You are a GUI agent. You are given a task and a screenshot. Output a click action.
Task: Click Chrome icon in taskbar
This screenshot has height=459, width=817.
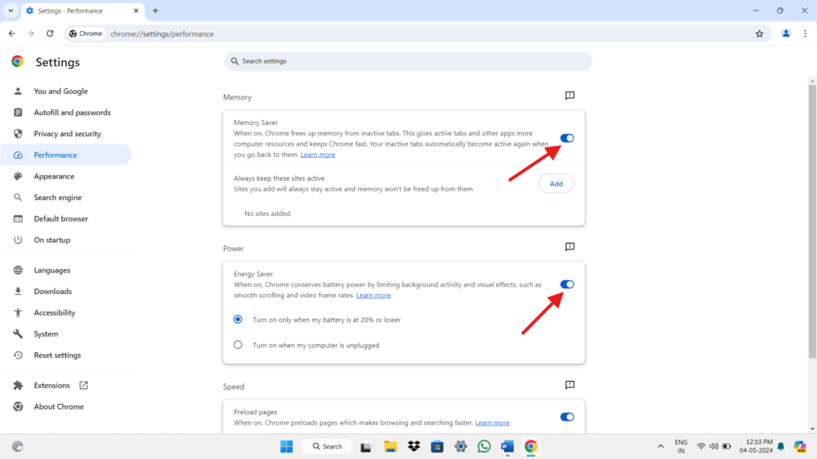[531, 446]
